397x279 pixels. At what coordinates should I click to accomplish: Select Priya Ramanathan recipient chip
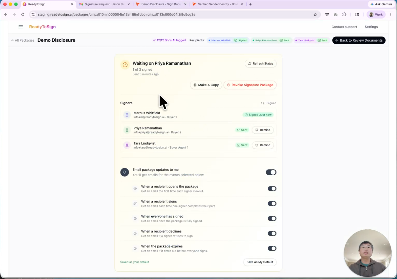click(271, 40)
